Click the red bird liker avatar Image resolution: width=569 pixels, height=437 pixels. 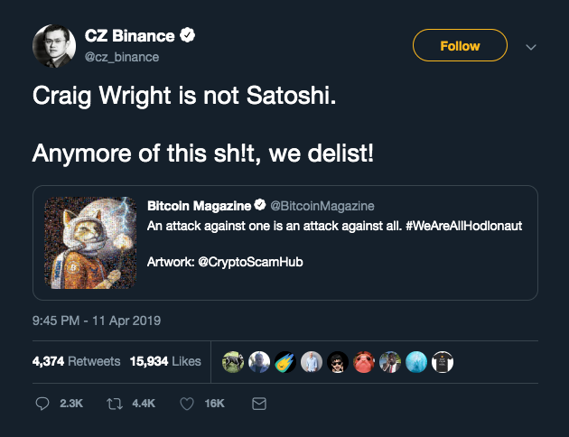tap(364, 362)
